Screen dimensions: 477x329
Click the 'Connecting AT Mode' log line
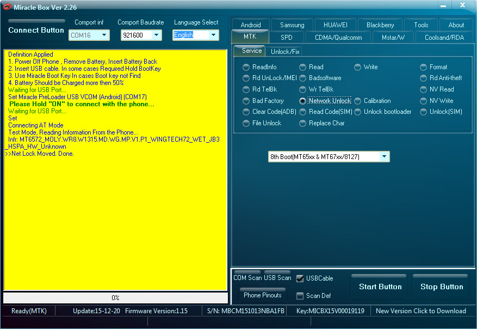point(35,125)
